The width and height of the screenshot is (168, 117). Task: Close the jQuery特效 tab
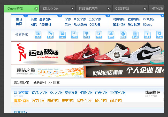pos(36,9)
